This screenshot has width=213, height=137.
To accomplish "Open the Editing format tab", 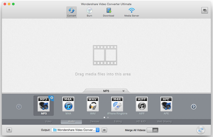I will tap(118, 121).
